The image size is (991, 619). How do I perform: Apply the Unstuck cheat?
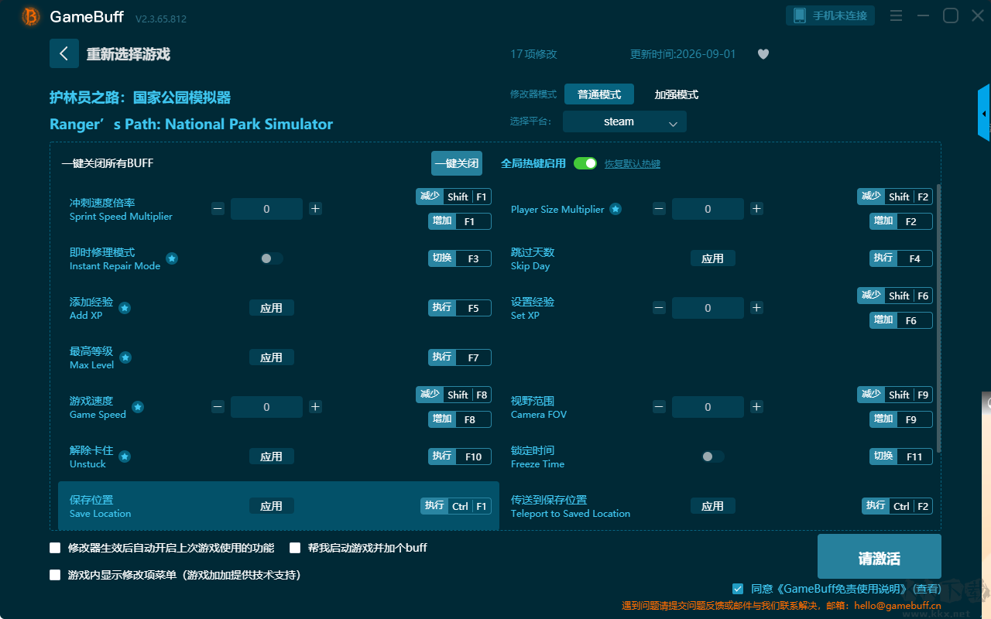click(271, 457)
